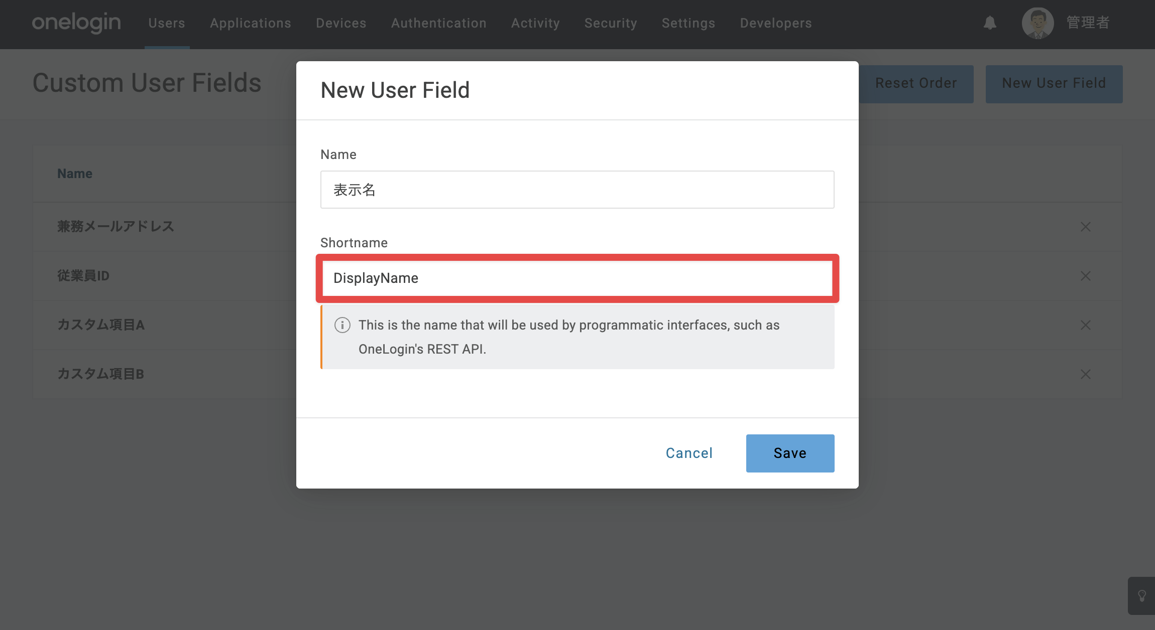The image size is (1155, 630).
Task: Cancel the New User Field dialog
Action: tap(689, 453)
